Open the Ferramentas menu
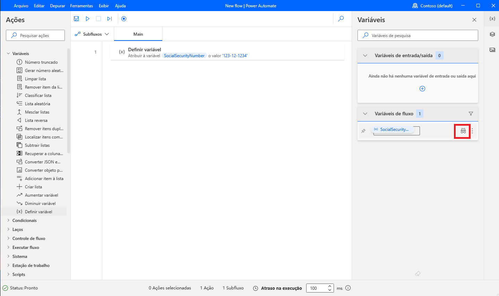This screenshot has width=499, height=296. click(x=81, y=6)
